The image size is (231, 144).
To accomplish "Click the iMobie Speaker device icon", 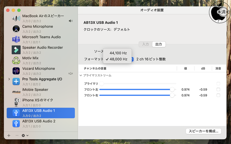I will point(16,92).
